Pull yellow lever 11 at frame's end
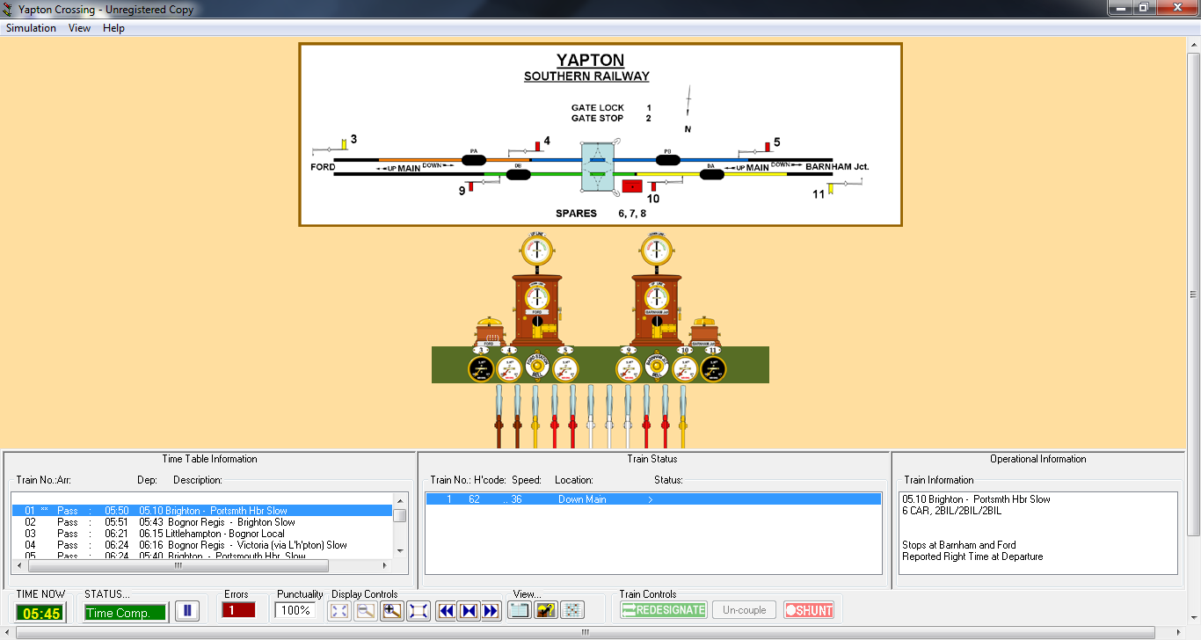Image resolution: width=1201 pixels, height=640 pixels. pos(683,415)
